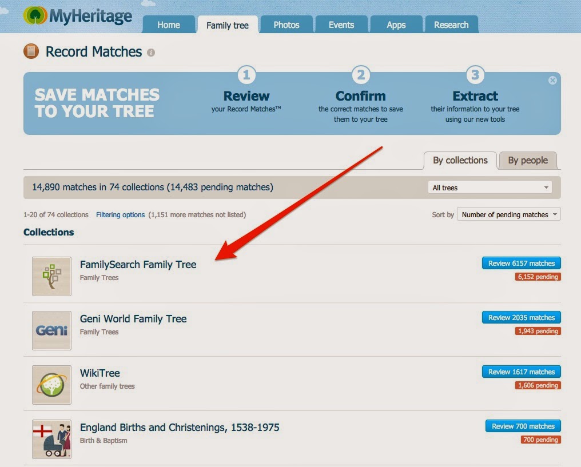Click 'Family Trees' under Geni World Family Tree
581x467 pixels.
pos(100,332)
